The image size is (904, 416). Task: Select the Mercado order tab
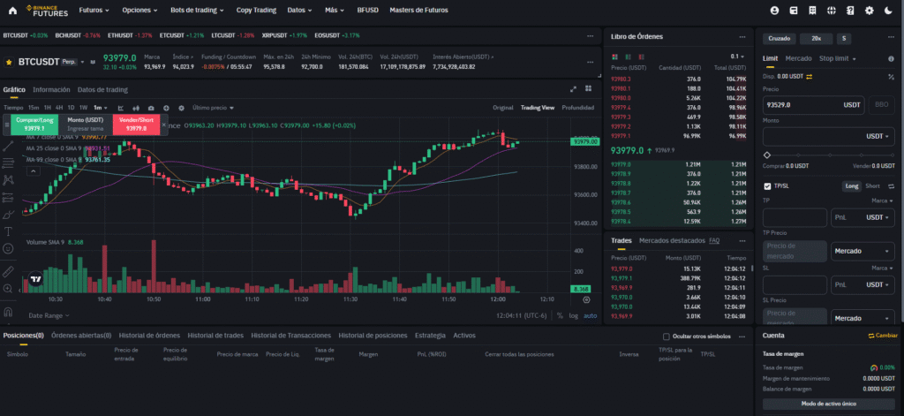tap(798, 59)
